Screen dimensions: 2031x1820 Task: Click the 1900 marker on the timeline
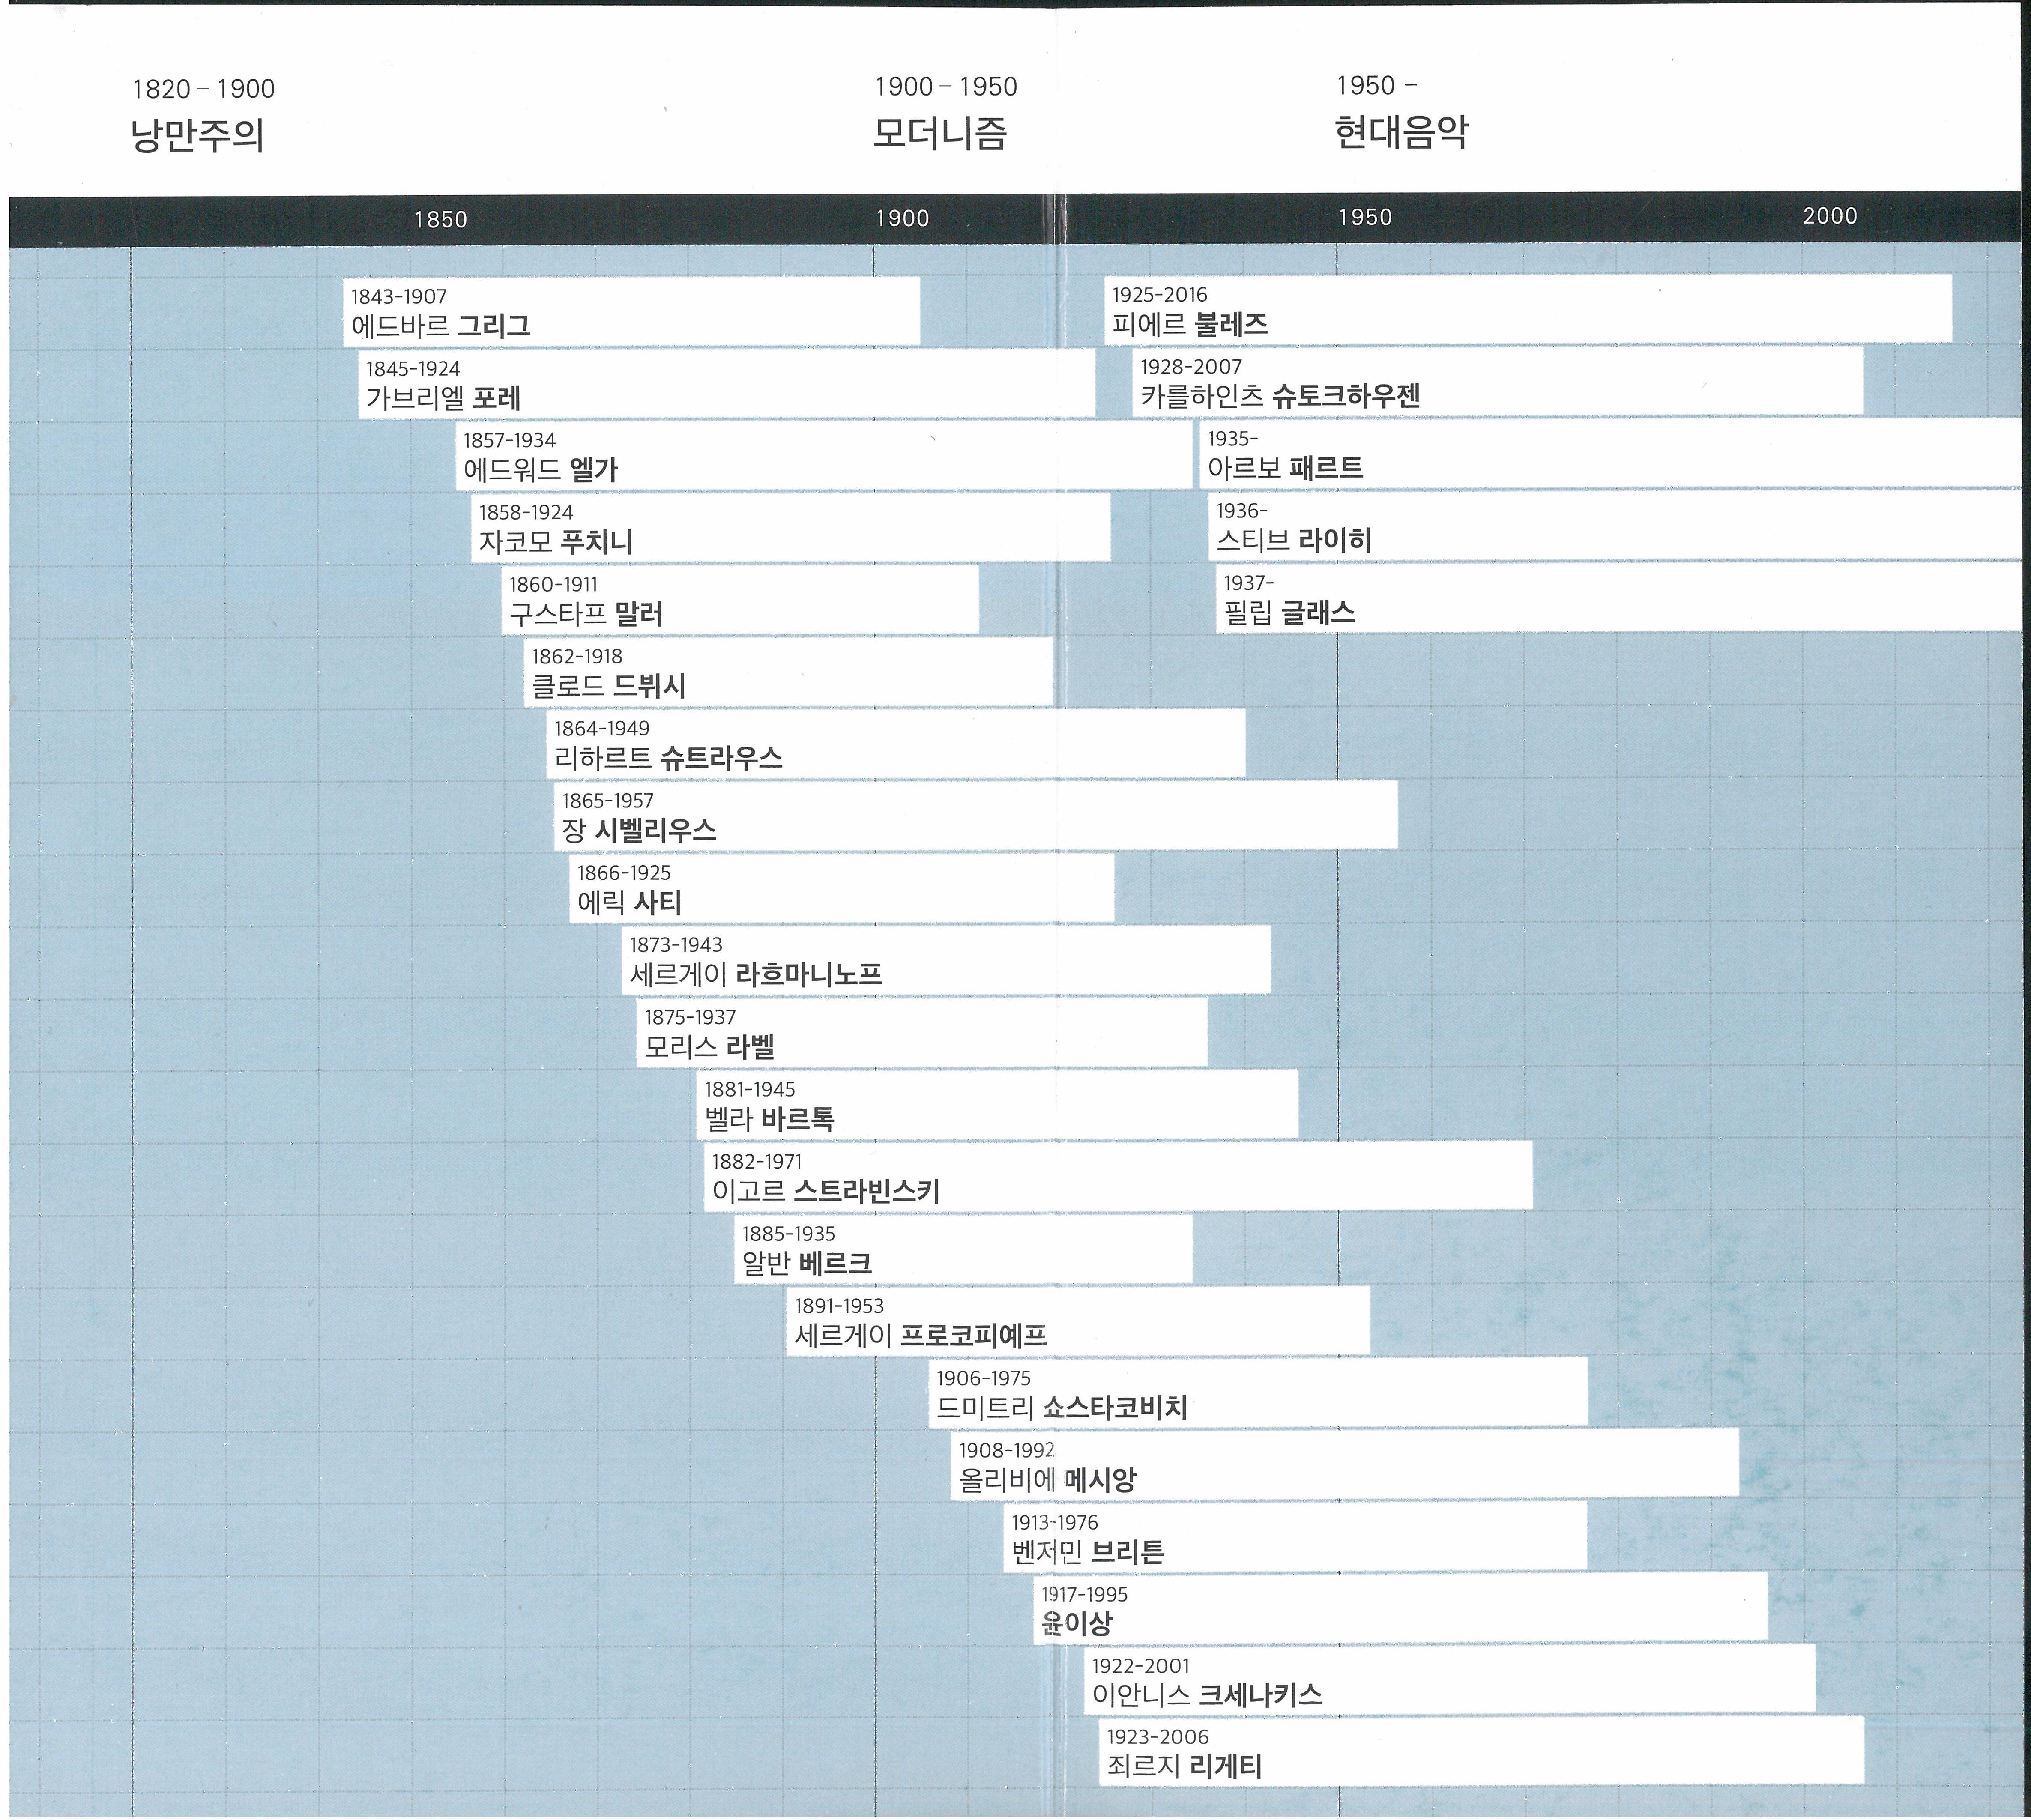902,218
